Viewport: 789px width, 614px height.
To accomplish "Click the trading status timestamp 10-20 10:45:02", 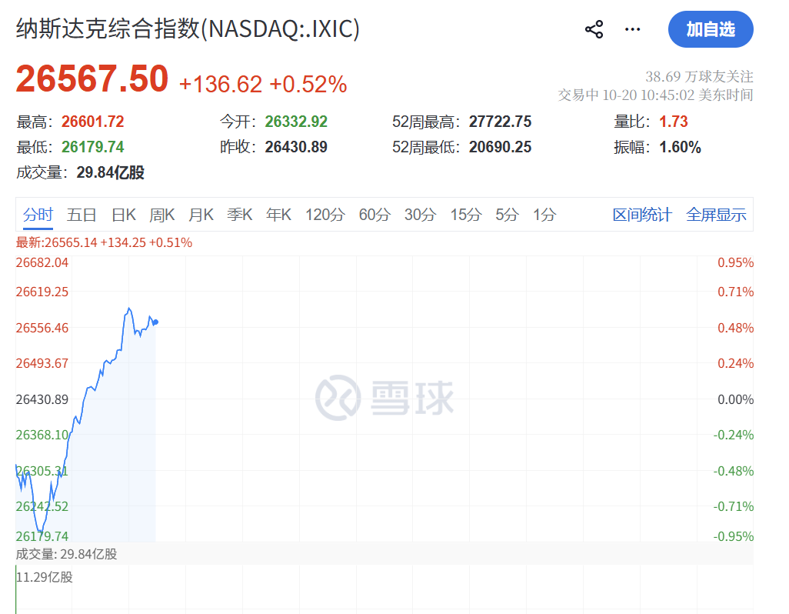I will 648,95.
